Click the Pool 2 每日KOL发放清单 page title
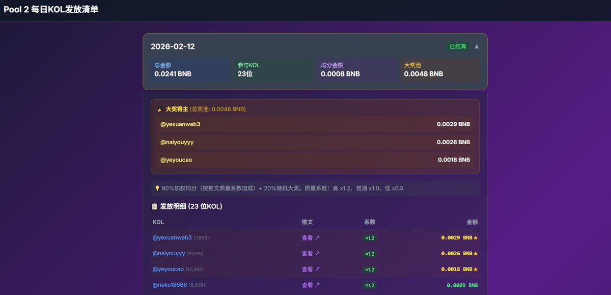 [x=51, y=10]
